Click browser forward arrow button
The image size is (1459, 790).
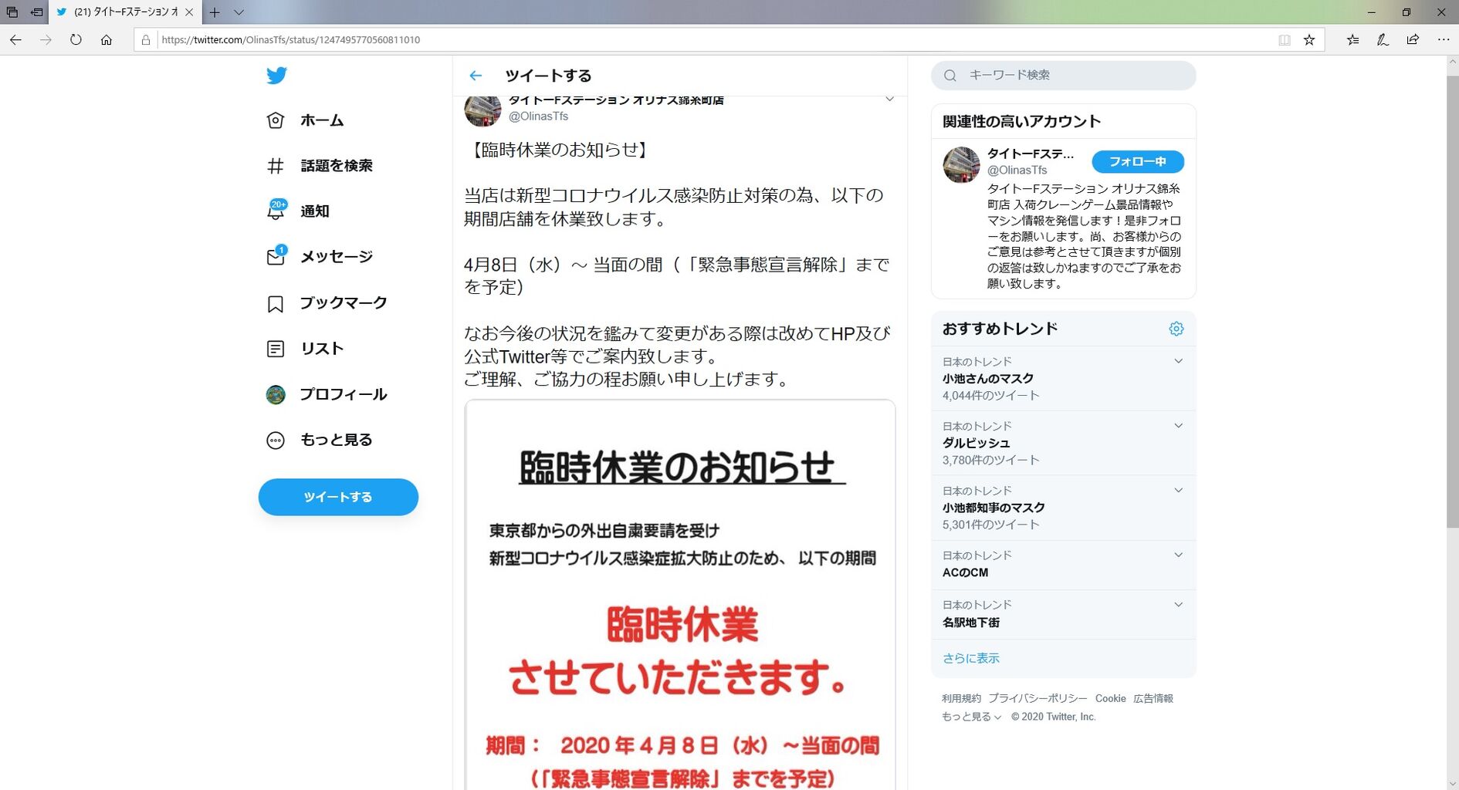pyautogui.click(x=46, y=40)
